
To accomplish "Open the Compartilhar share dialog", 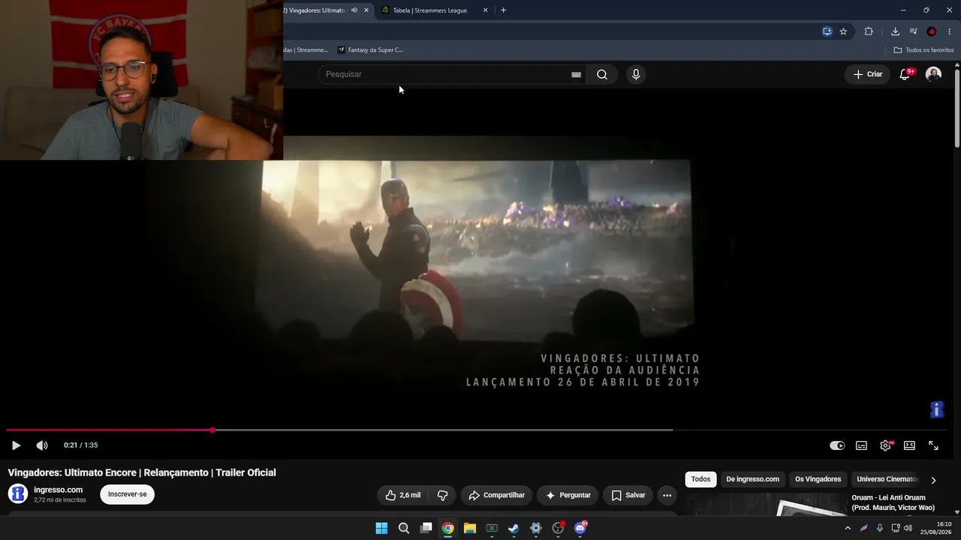I will pyautogui.click(x=496, y=495).
